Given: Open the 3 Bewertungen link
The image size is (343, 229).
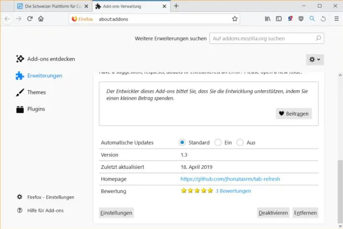Looking at the screenshot, I should click(233, 191).
